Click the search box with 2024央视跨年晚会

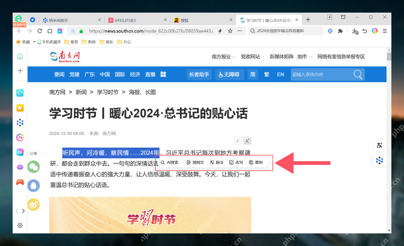point(286,31)
